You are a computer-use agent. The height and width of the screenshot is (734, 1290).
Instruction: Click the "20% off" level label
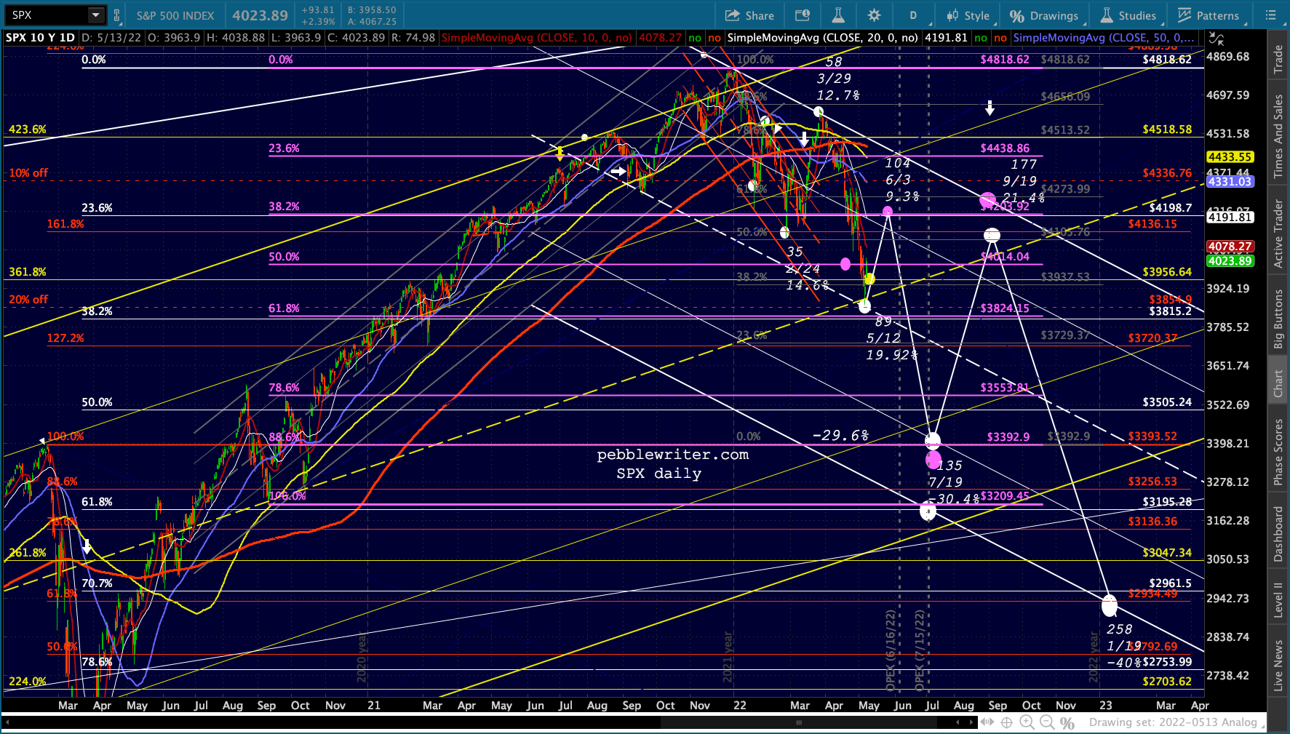point(28,300)
